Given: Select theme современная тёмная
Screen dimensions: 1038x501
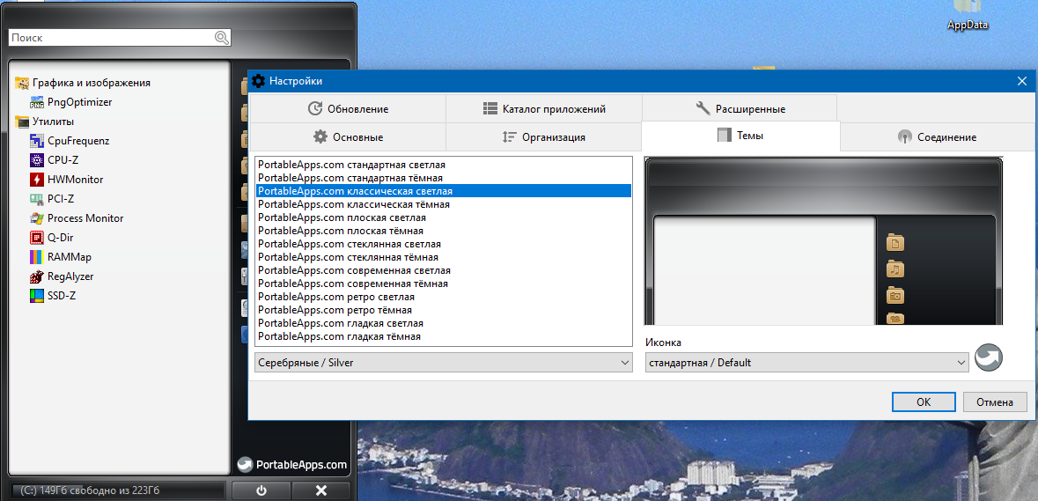Looking at the screenshot, I should tap(444, 284).
